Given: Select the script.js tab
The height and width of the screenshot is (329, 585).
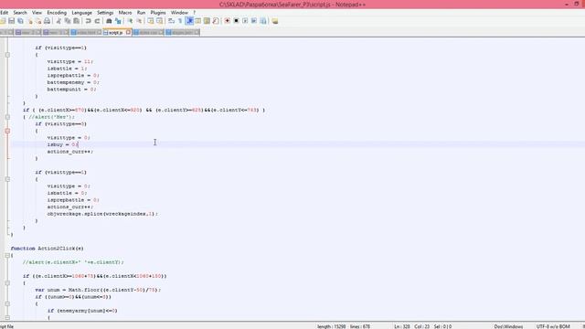Looking at the screenshot, I should pos(115,33).
